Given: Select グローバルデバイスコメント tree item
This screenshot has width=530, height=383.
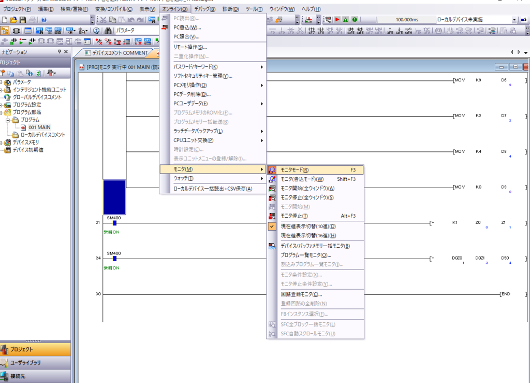Looking at the screenshot, I should click(37, 97).
